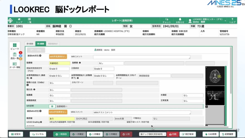Click plus icon next to 頭部MRI所見

pyautogui.click(x=40, y=56)
